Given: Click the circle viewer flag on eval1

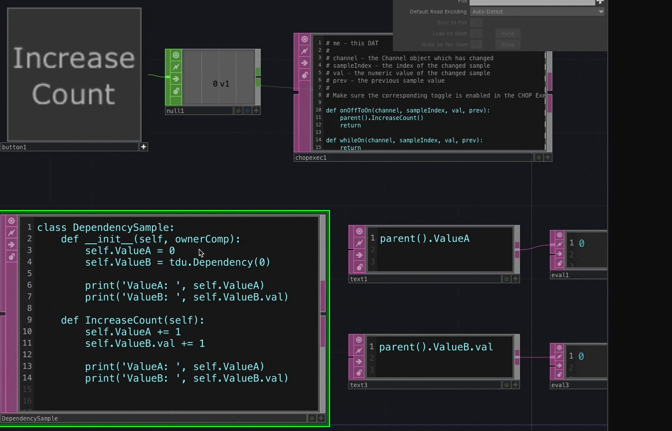Looking at the screenshot, I should pyautogui.click(x=560, y=235).
